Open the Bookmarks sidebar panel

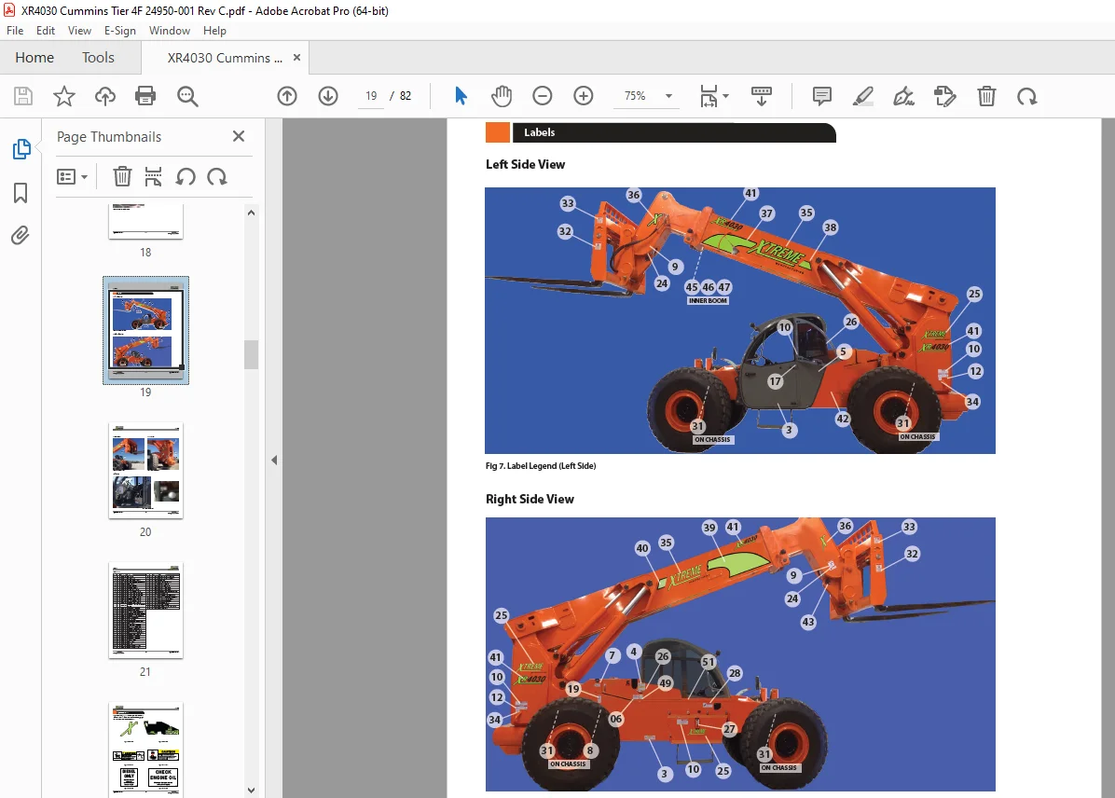click(x=21, y=193)
